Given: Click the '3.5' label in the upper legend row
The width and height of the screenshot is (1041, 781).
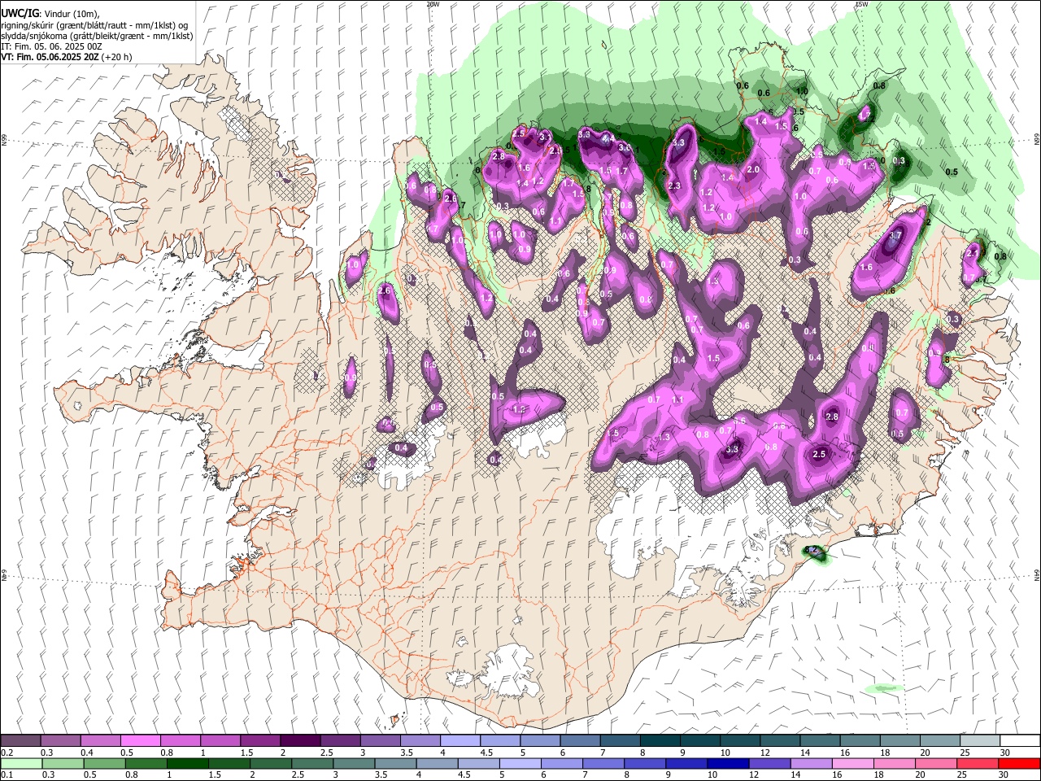Looking at the screenshot, I should [x=407, y=753].
